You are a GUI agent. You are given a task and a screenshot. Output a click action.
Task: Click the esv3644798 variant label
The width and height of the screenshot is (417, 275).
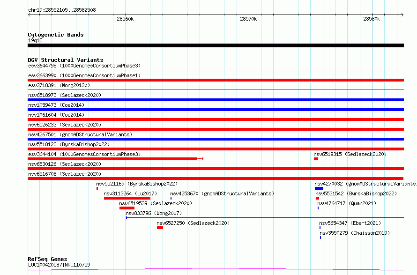(84, 66)
